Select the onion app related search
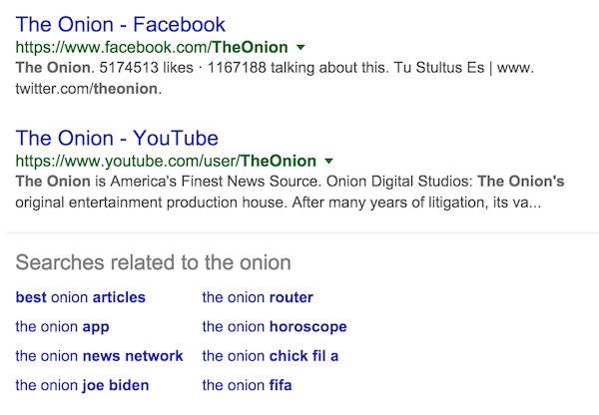 62,326
